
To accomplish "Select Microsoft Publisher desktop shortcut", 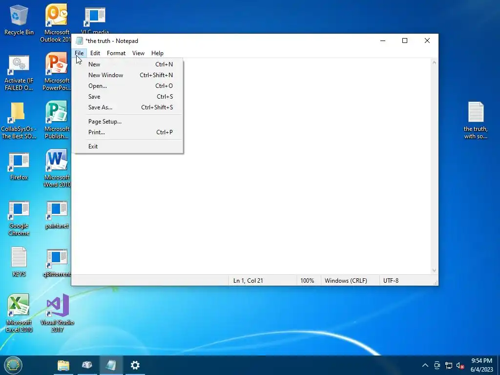I will click(x=57, y=120).
